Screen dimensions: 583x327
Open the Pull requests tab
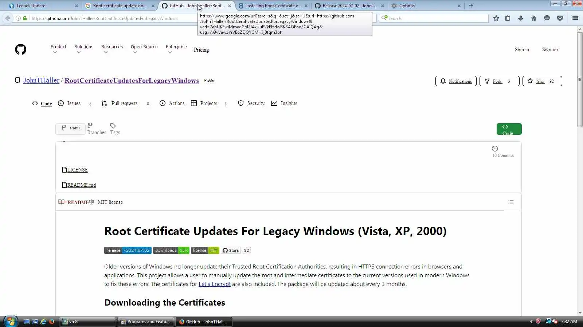tap(125, 104)
